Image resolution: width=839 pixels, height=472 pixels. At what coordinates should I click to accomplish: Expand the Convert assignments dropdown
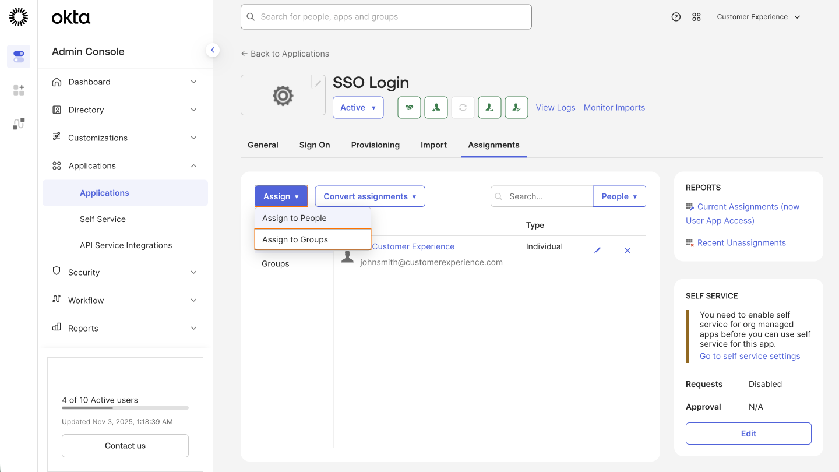(369, 196)
